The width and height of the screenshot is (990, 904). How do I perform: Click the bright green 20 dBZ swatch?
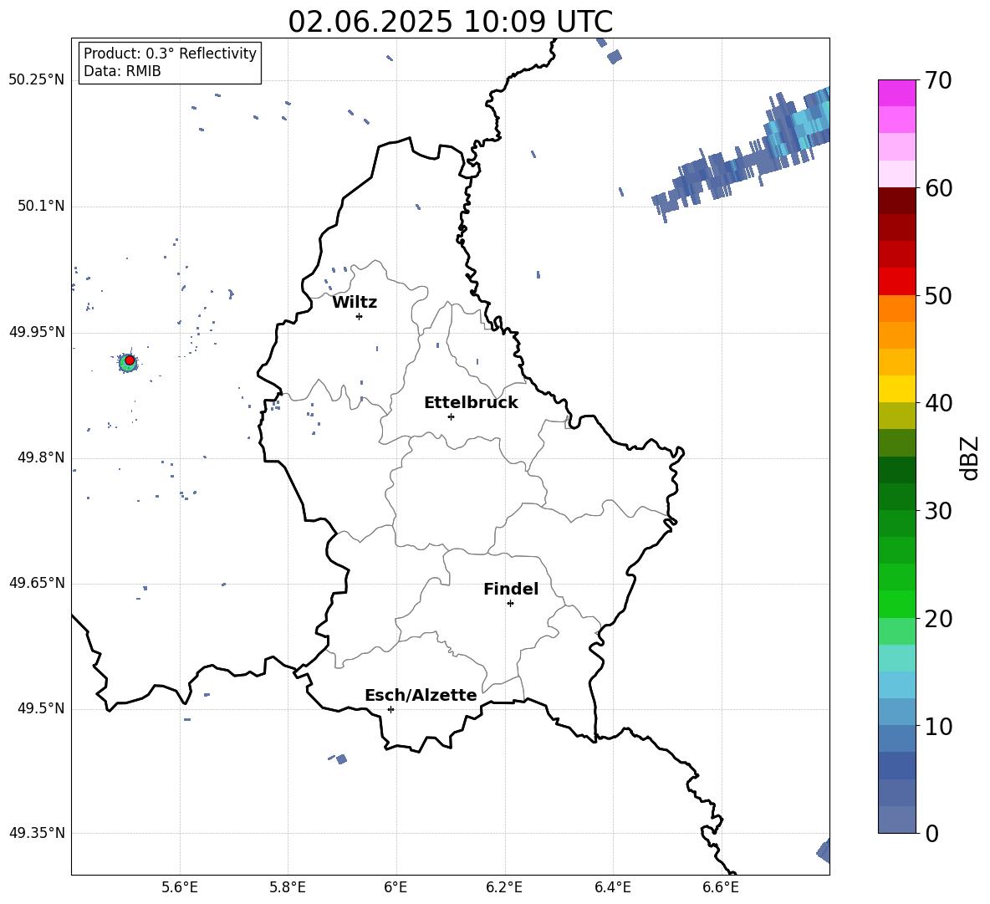896,605
